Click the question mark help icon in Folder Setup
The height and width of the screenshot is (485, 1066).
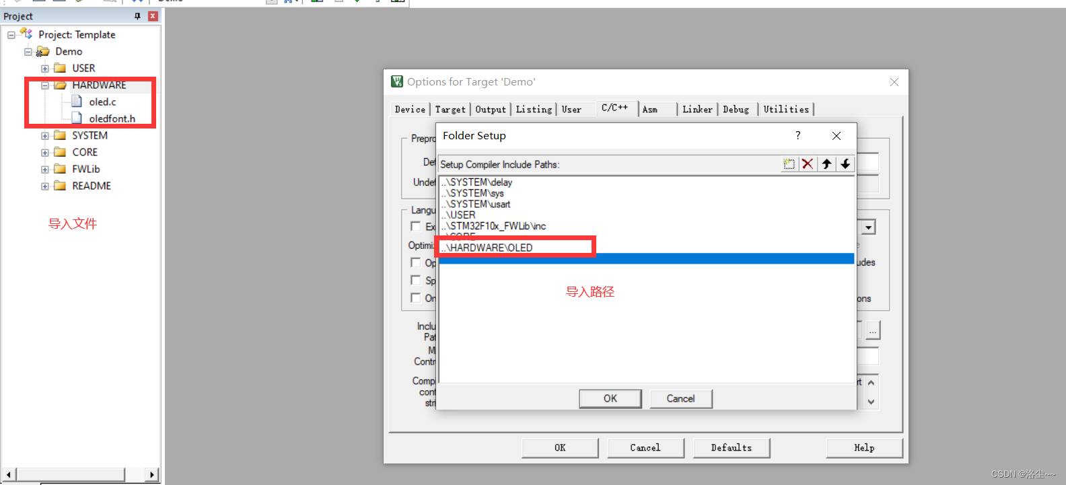click(798, 135)
